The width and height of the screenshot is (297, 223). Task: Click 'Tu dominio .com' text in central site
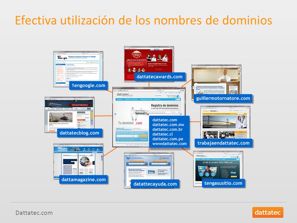[x=130, y=123]
